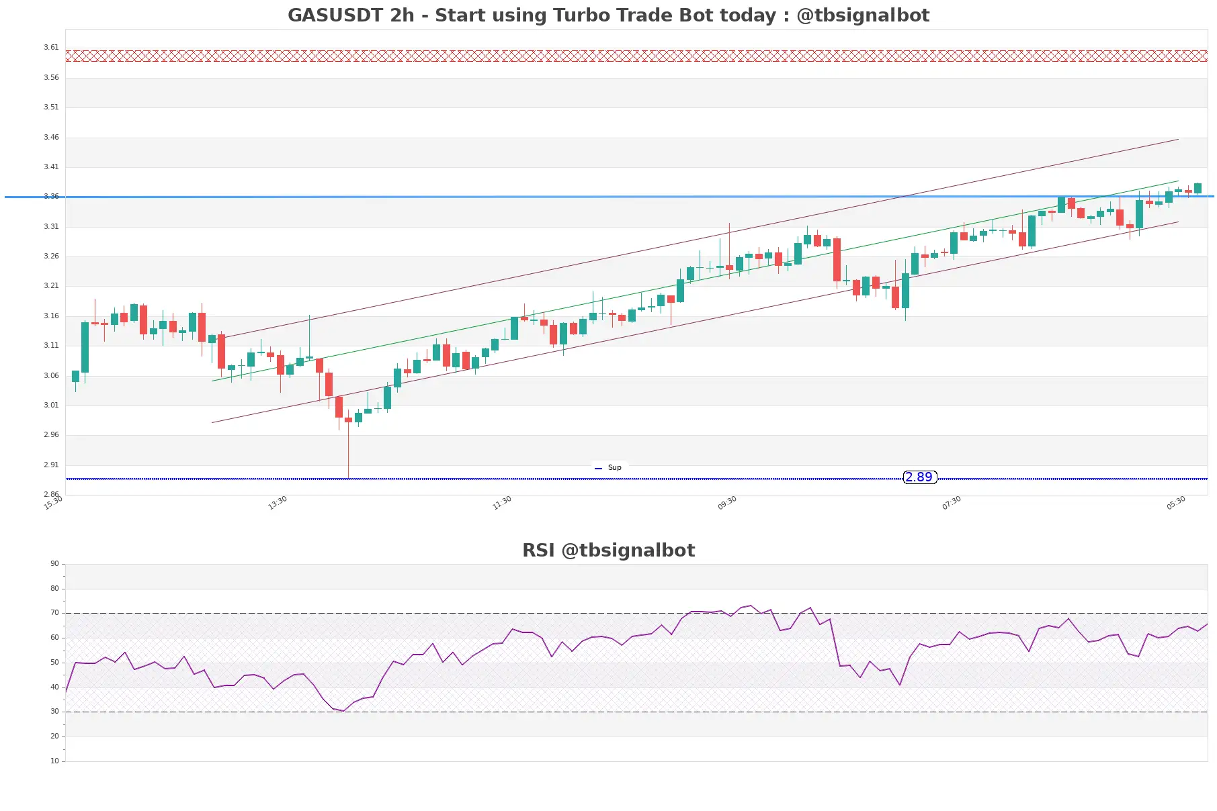Click the 3.26 price axis label
The height and width of the screenshot is (811, 1217).
(x=51, y=256)
